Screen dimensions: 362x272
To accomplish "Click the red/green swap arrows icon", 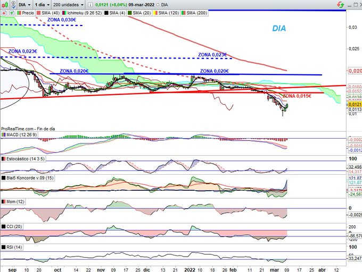I will click(340, 5).
